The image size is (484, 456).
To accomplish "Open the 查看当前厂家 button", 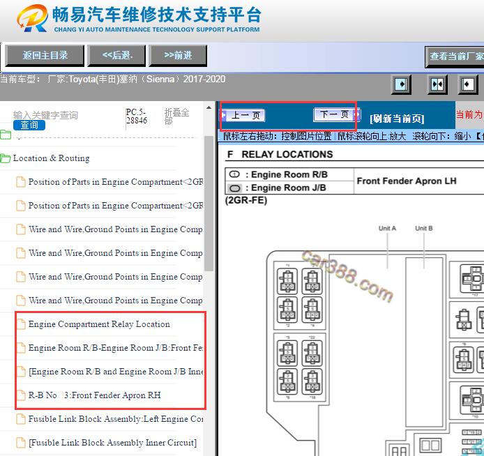I will (x=455, y=56).
